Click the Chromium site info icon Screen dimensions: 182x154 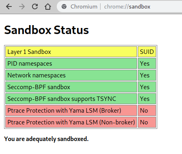(x=64, y=6)
